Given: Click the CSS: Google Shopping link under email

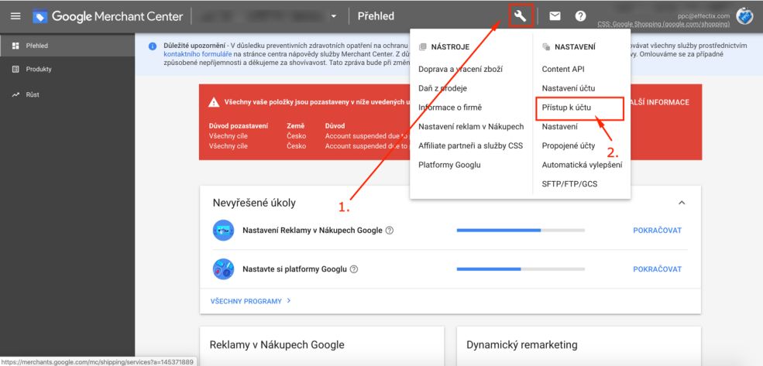Looking at the screenshot, I should pyautogui.click(x=664, y=24).
